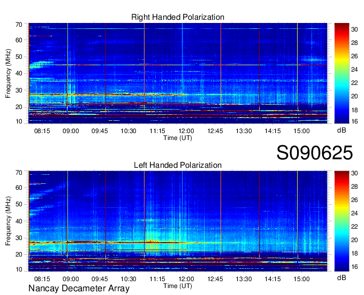Click the 20 MHz tick on Right Handed plot
Viewport: 364px width, 295px height.
tap(19, 107)
